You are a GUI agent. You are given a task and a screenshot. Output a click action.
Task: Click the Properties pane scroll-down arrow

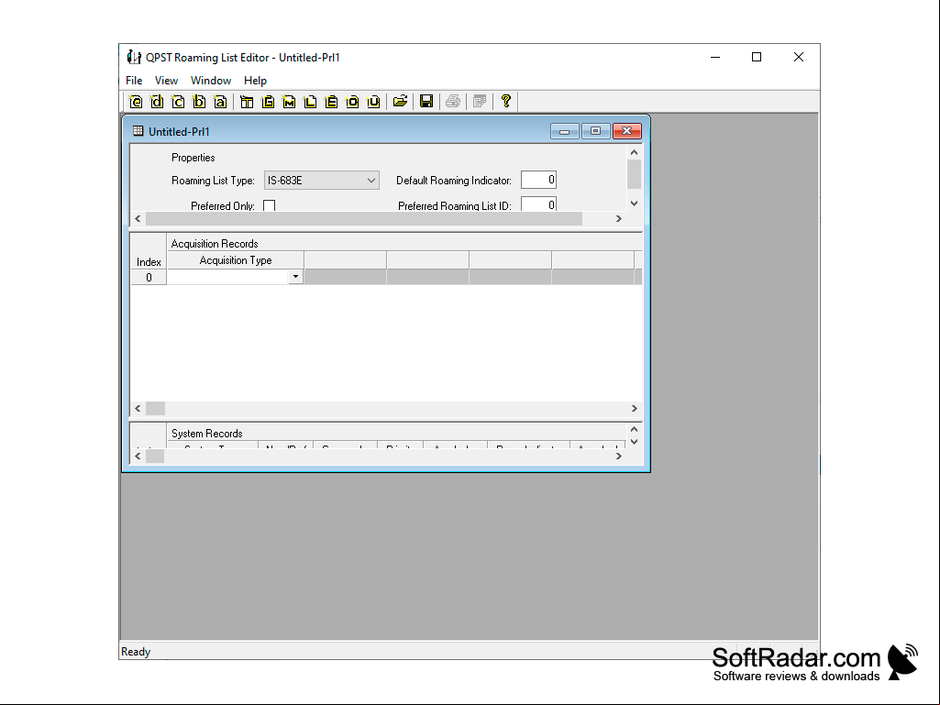coord(634,204)
